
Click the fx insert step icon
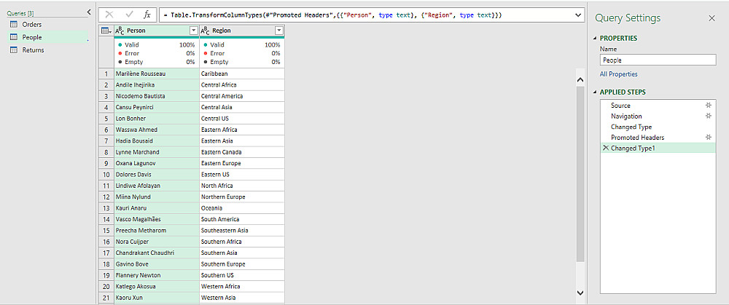[x=147, y=15]
